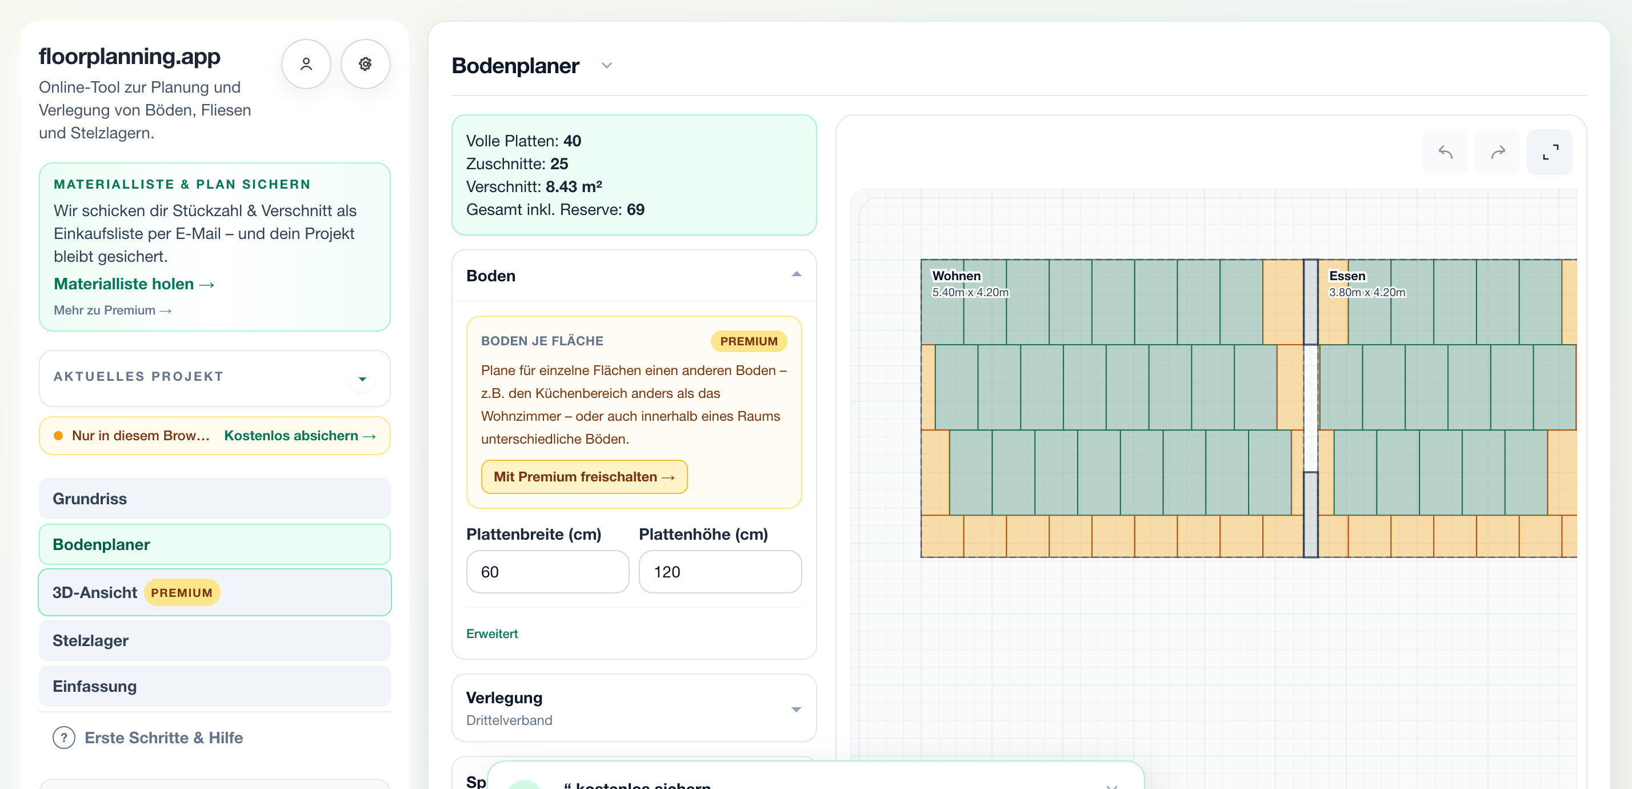Image resolution: width=1632 pixels, height=789 pixels.
Task: Click 'Gesamt inkl. Reserve: 69' line
Action: coord(555,209)
